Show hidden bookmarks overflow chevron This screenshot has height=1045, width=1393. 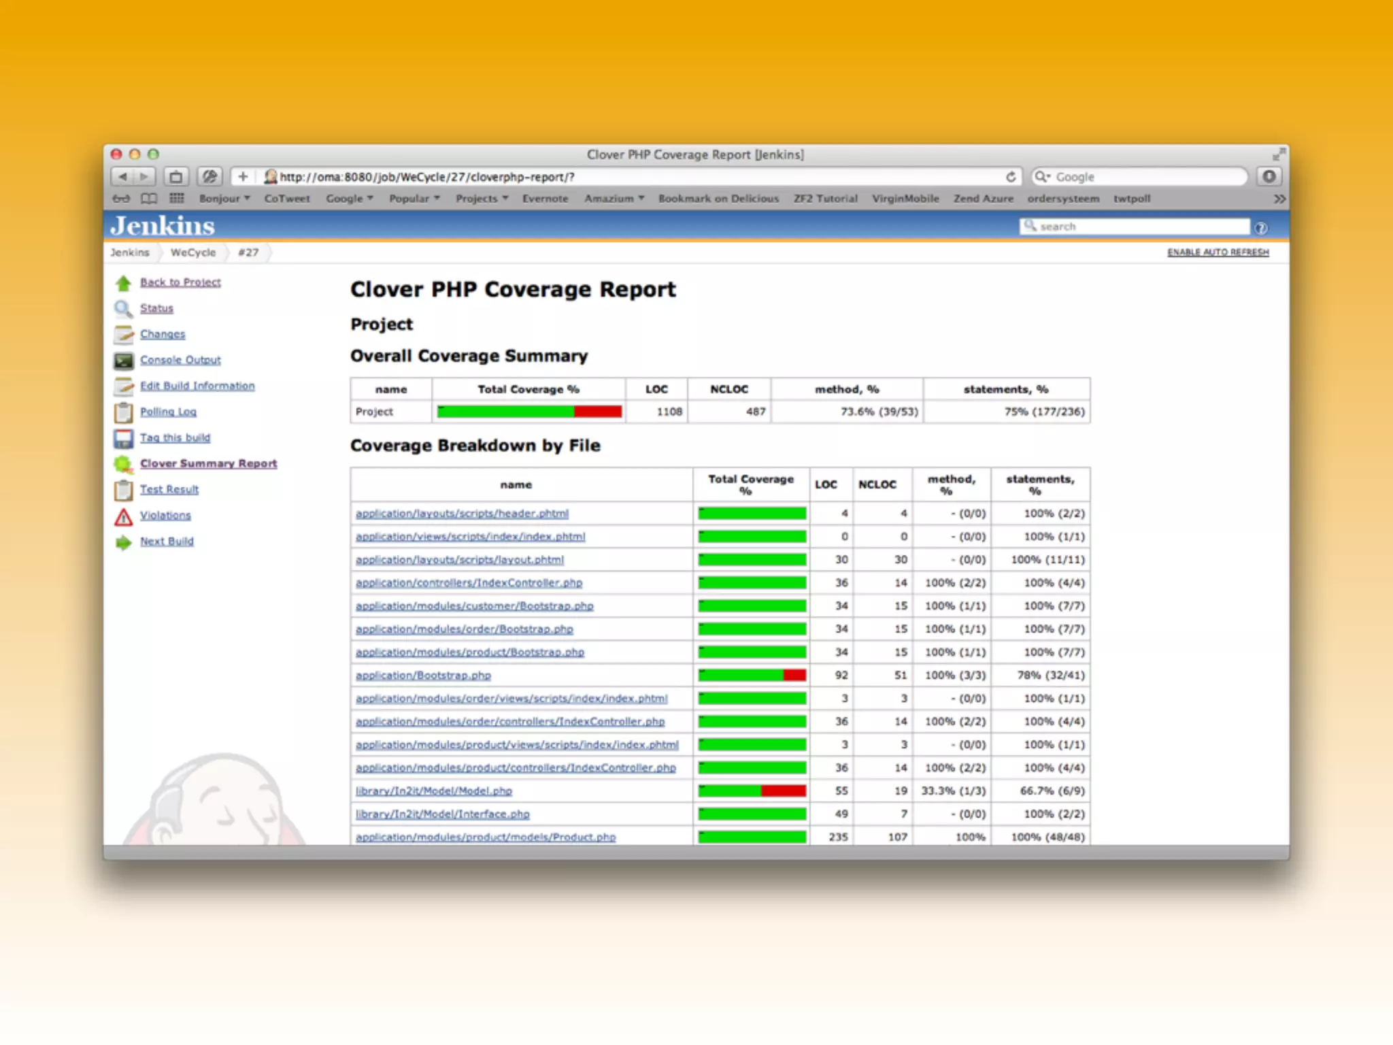point(1279,199)
